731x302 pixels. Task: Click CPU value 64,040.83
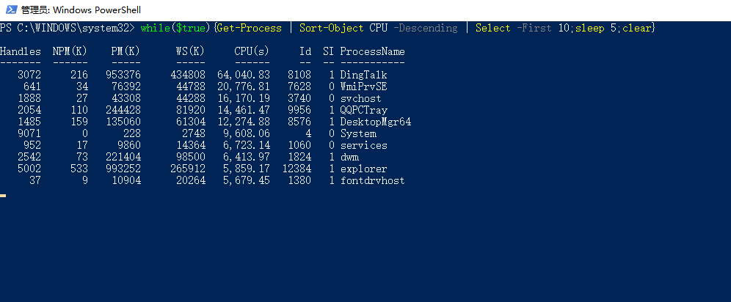244,75
